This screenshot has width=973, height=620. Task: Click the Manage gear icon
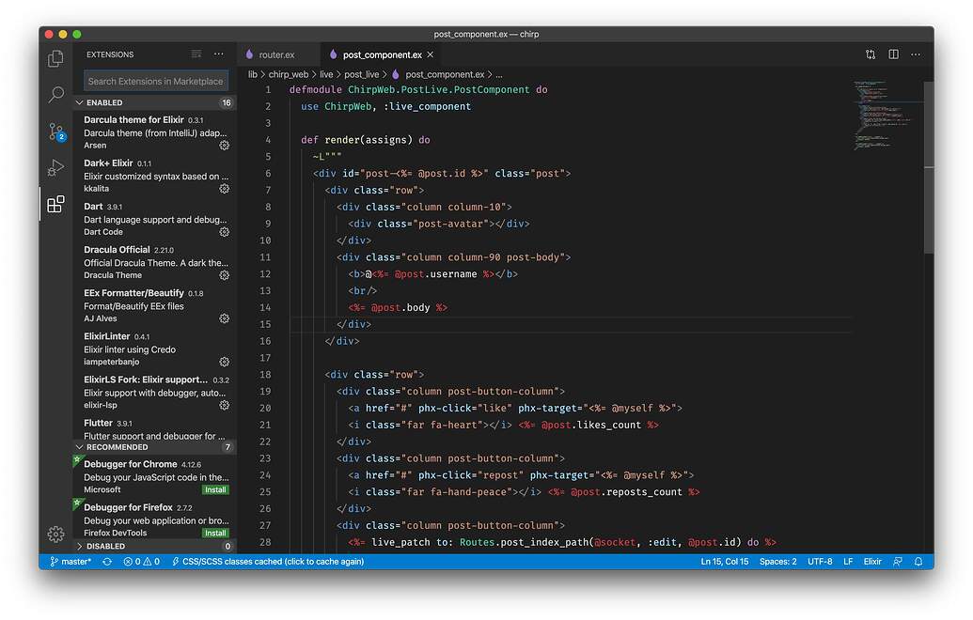[56, 534]
